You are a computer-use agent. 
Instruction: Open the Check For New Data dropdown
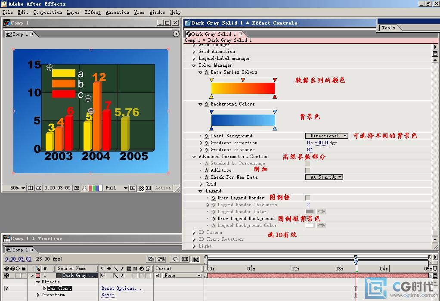click(324, 177)
